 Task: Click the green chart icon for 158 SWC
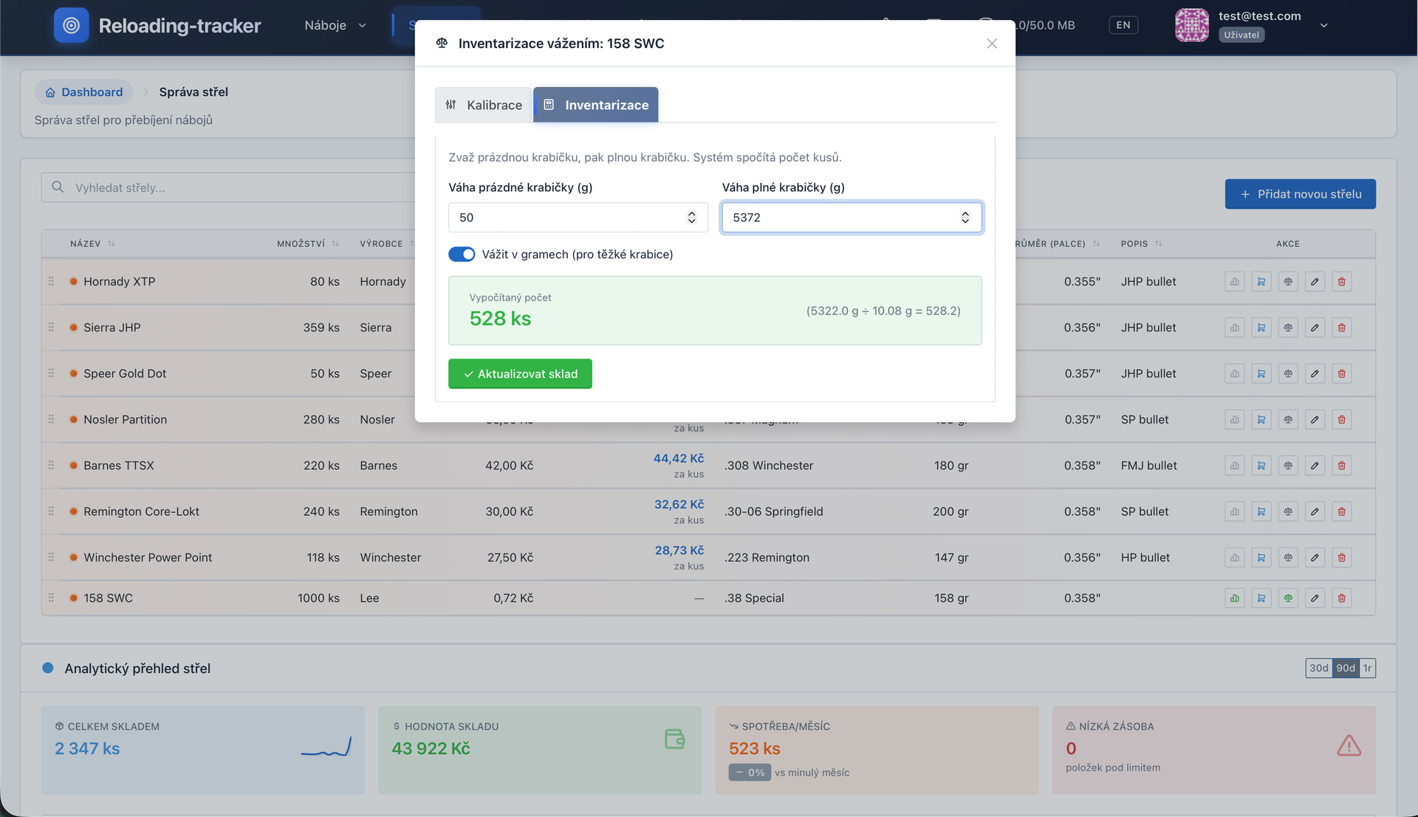pos(1235,598)
